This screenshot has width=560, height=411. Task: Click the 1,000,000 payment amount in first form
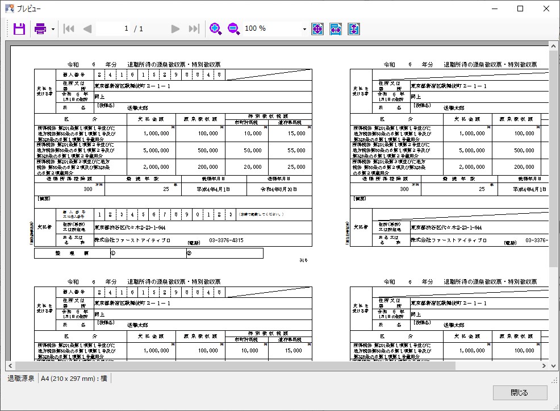(x=156, y=134)
